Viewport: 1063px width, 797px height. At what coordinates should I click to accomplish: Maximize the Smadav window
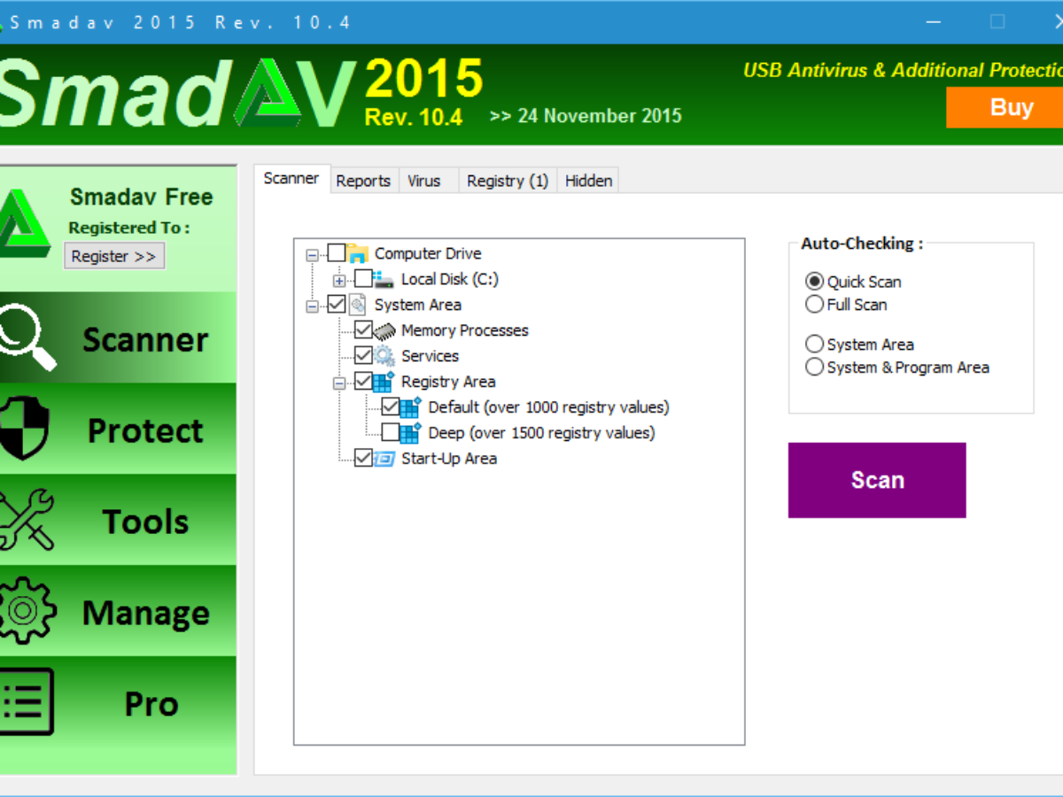point(997,21)
